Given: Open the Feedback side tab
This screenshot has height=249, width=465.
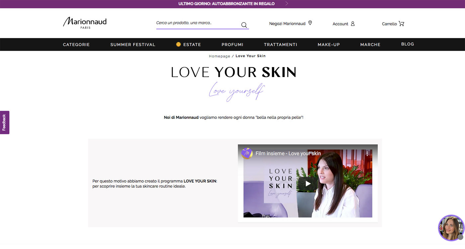Looking at the screenshot, I should click(5, 123).
